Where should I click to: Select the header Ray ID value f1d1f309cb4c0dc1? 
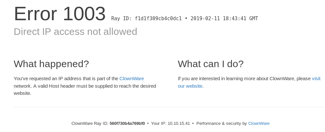[158, 19]
